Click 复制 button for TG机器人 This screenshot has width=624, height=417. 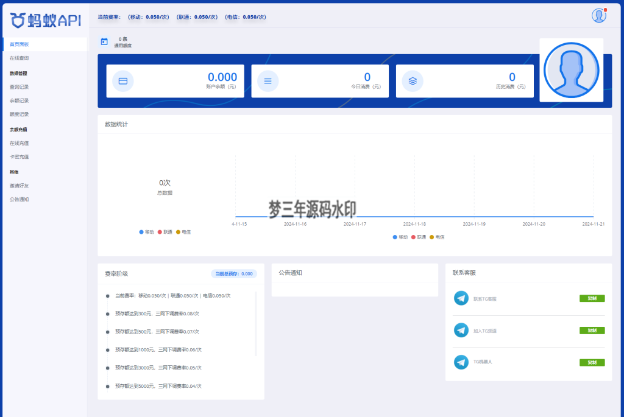(x=592, y=363)
